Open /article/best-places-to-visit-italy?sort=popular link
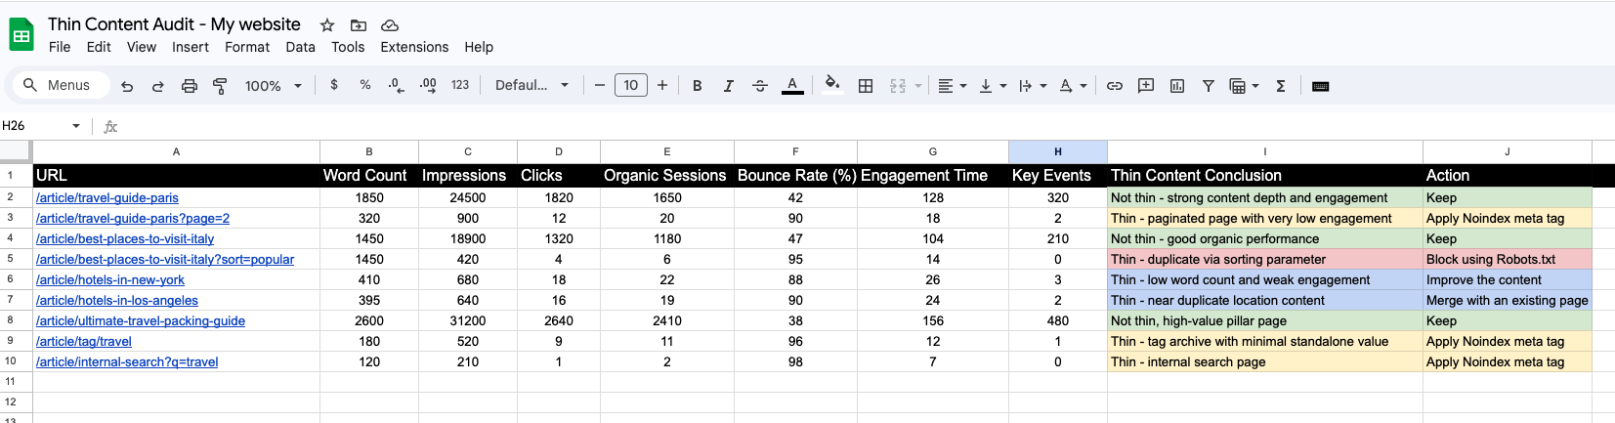Image resolution: width=1615 pixels, height=423 pixels. [x=165, y=259]
